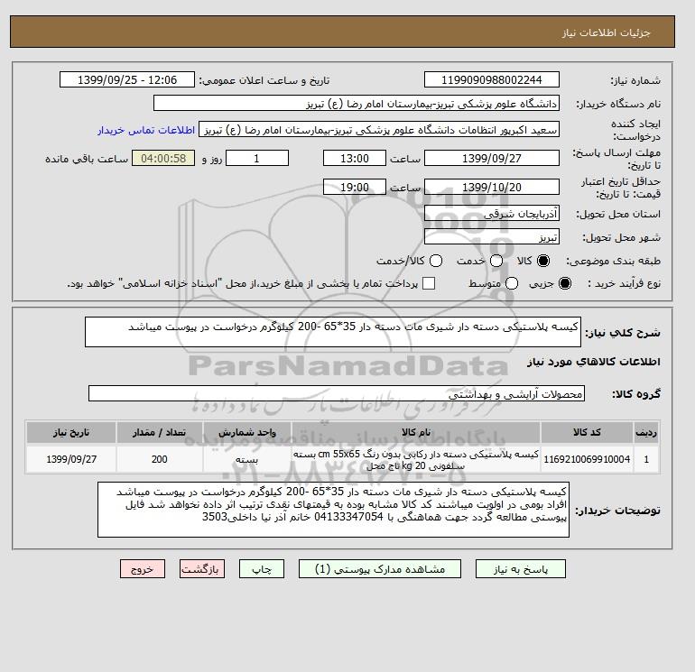
Task: Click the ردیف column header
Action: point(646,432)
